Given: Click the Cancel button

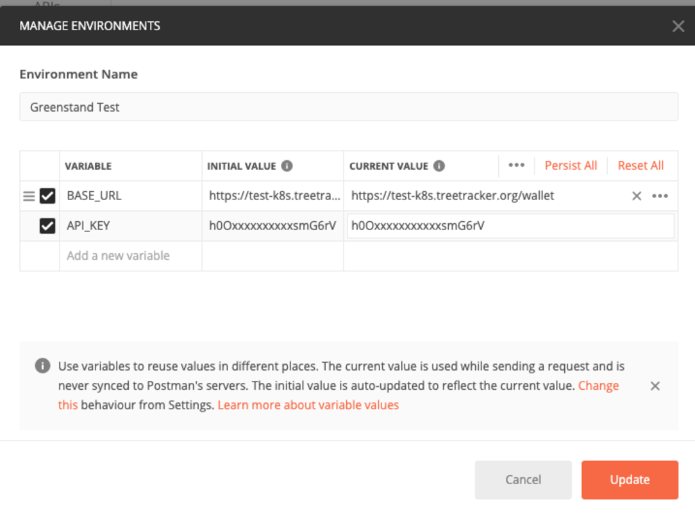Looking at the screenshot, I should point(523,480).
